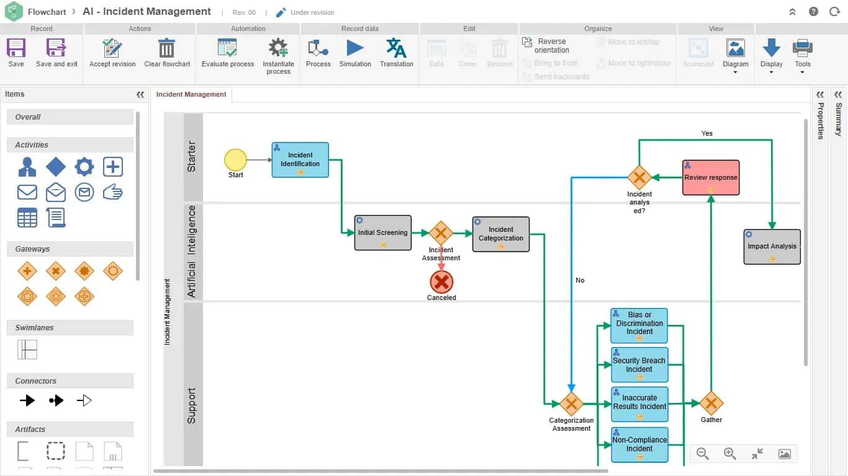Select the solid arrow connector
Image resolution: width=848 pixels, height=476 pixels.
point(27,401)
